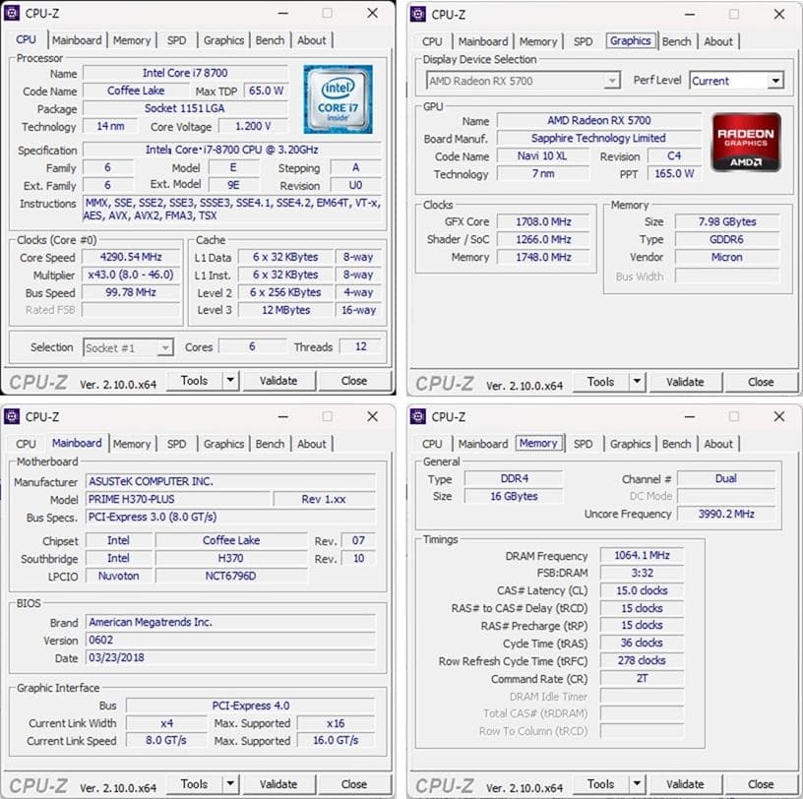This screenshot has height=799, width=803.
Task: Select the Graphics tab in Mainboard window
Action: coord(223,444)
